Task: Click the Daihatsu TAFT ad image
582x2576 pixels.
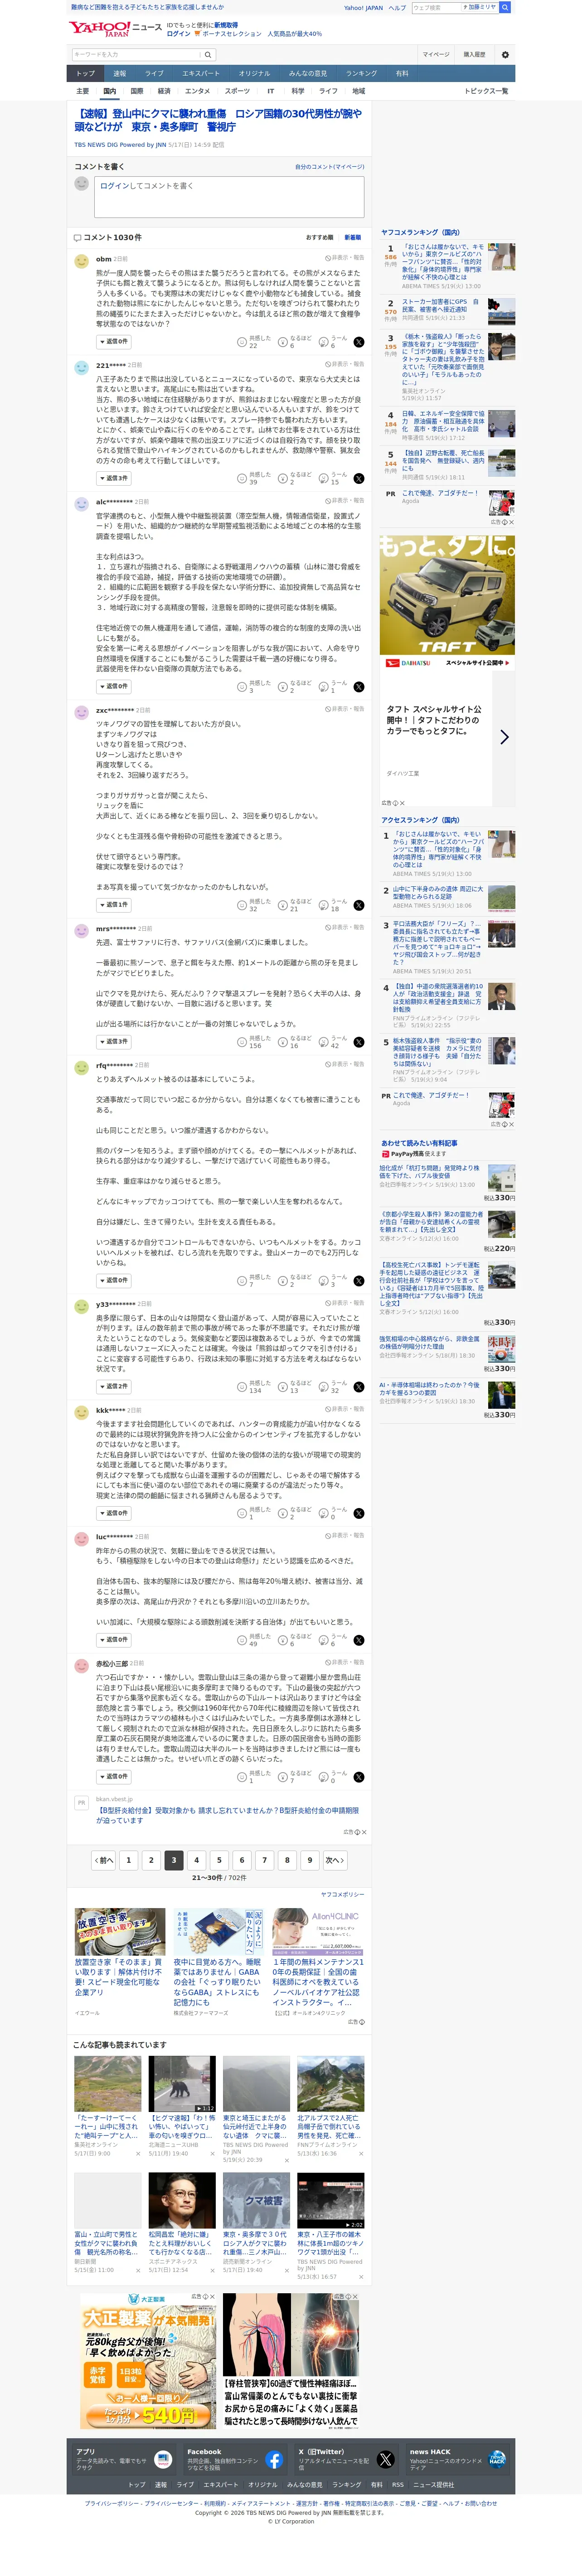Action: (447, 602)
